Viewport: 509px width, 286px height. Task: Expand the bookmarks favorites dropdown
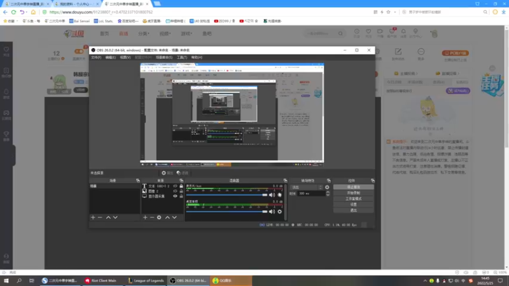tap(17, 21)
